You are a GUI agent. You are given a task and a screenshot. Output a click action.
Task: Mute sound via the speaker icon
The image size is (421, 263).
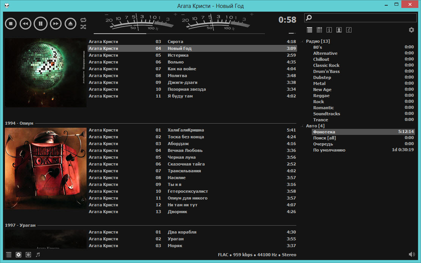(x=412, y=255)
